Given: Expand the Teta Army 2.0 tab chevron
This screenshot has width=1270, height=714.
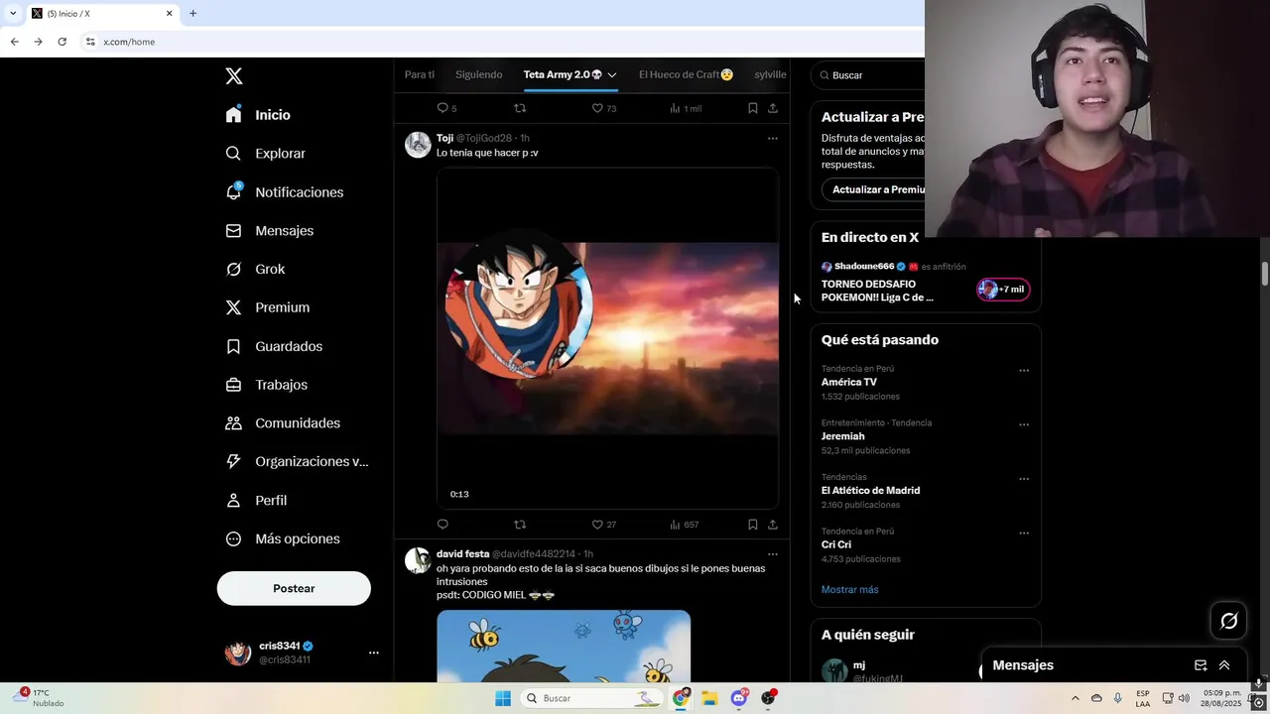Looking at the screenshot, I should click(612, 75).
